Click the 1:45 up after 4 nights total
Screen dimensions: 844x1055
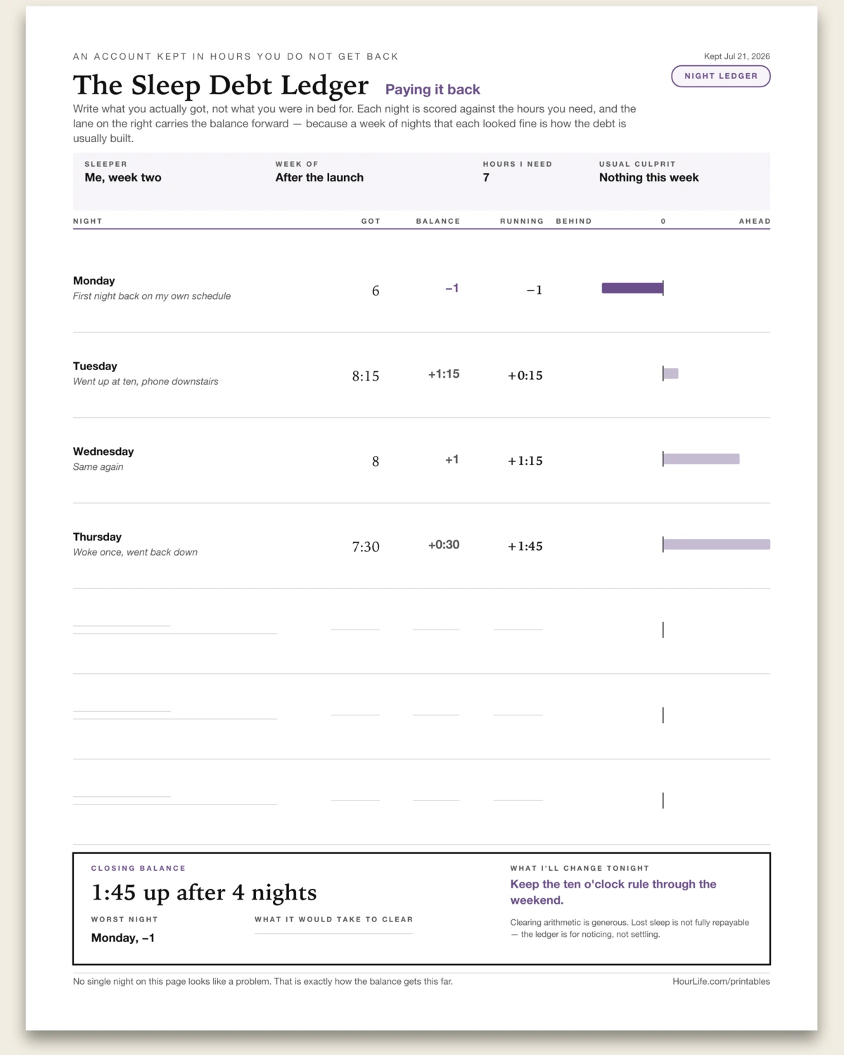204,893
